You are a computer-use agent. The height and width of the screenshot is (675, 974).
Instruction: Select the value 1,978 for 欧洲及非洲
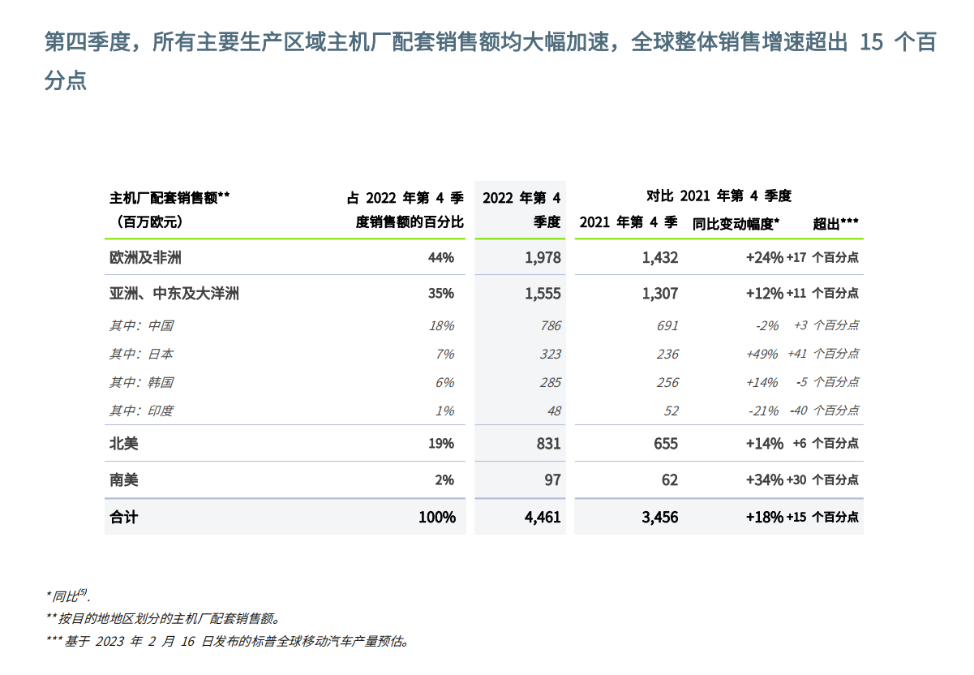(543, 258)
